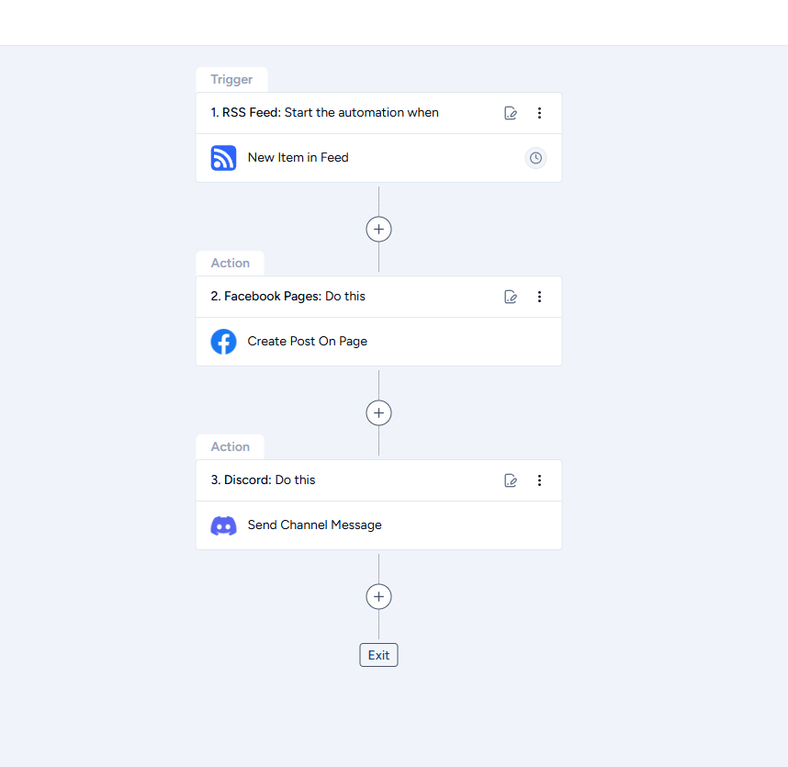
Task: Edit the Discord action step
Action: [511, 480]
